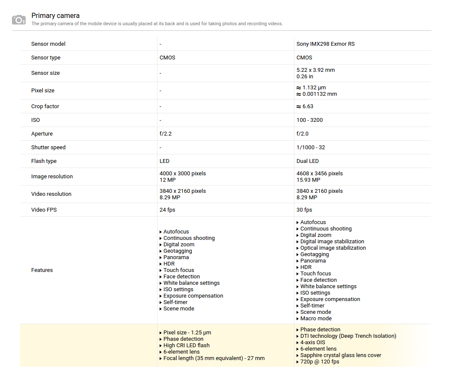The width and height of the screenshot is (454, 375).
Task: Select the "Sapphire crystal glass lens cover" item
Action: coord(340,355)
